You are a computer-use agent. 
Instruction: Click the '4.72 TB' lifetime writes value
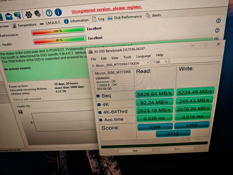point(61,91)
